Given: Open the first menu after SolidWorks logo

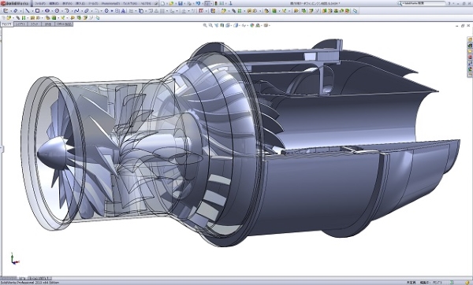Looking at the screenshot, I should (x=39, y=4).
